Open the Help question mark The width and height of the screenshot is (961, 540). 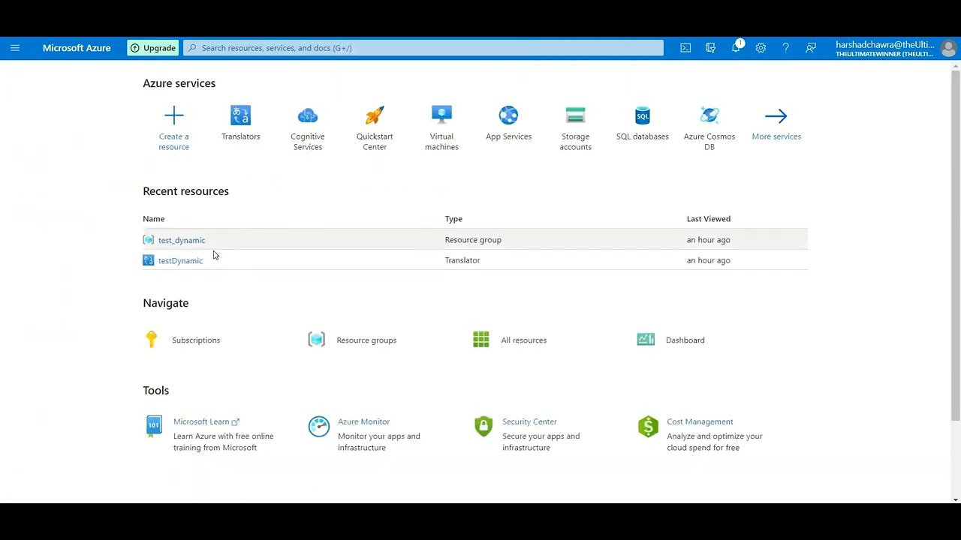pyautogui.click(x=786, y=48)
